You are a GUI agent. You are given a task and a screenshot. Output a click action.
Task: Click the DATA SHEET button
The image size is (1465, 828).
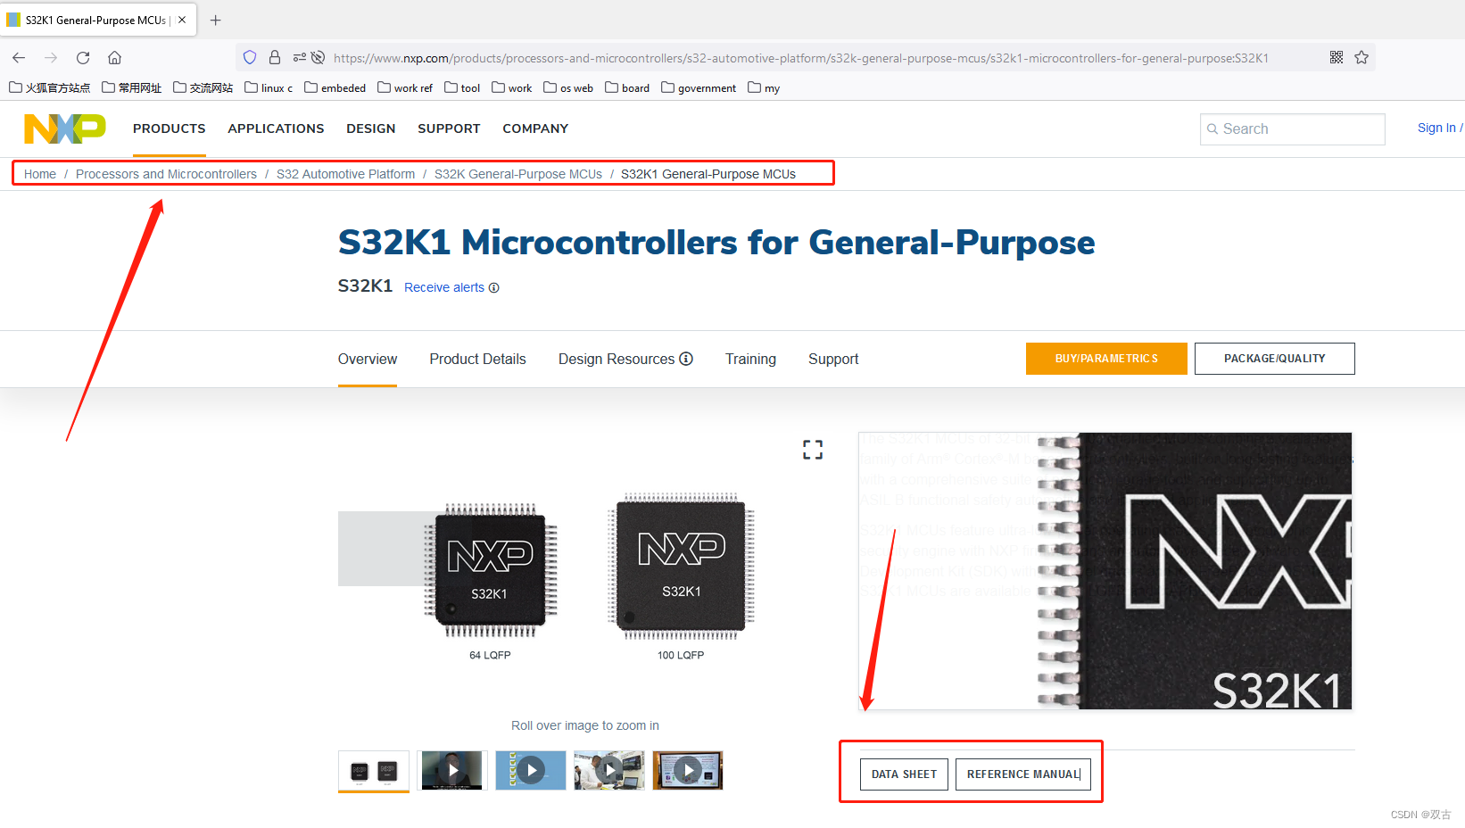(x=904, y=774)
